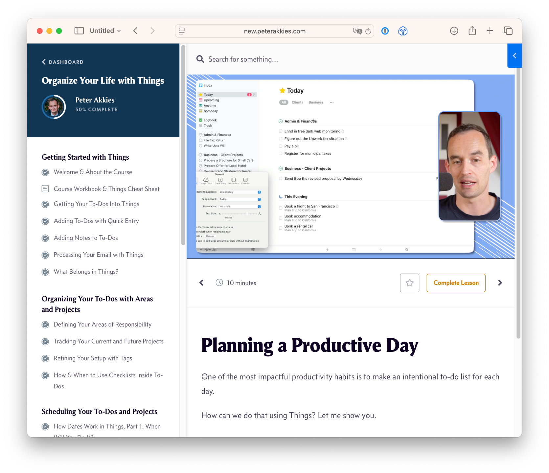Open the Share menu icon
Screen dimensions: 549x473
(x=472, y=31)
